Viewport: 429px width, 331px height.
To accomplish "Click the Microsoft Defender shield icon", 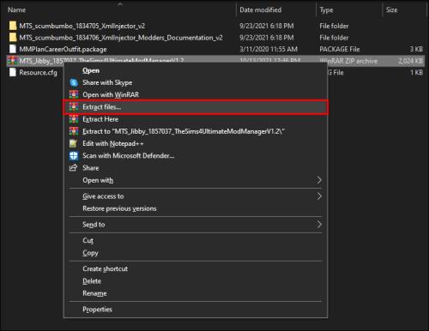I will [74, 156].
